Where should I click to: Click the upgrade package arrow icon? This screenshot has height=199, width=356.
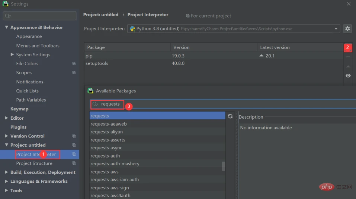pos(348,66)
